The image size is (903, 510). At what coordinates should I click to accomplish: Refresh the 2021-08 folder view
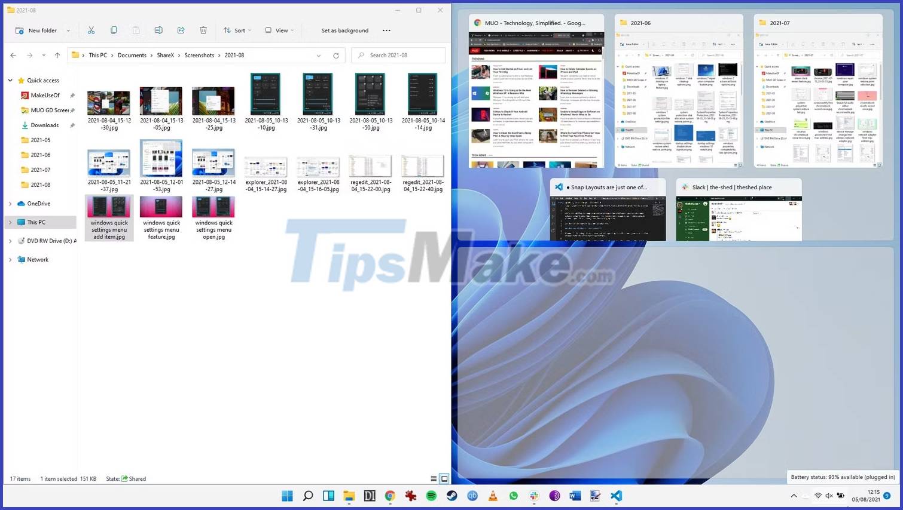(336, 56)
